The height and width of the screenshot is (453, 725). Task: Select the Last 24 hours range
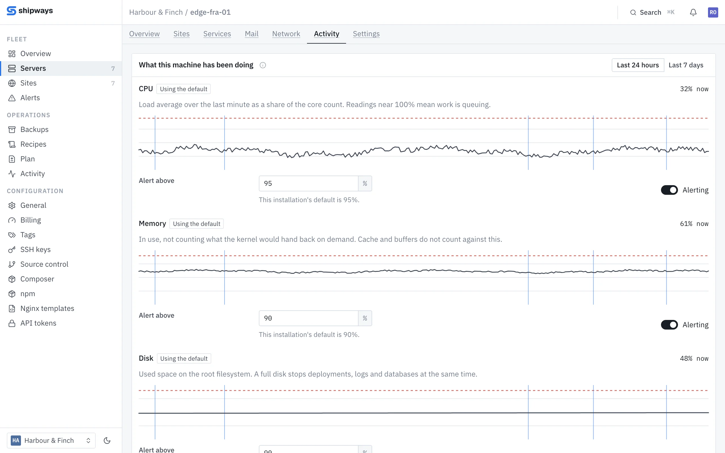pos(638,65)
